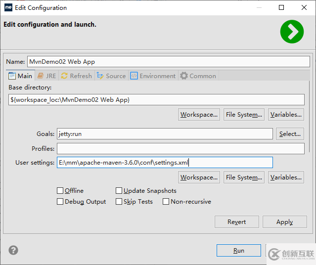Click inside the Profiles input field
Viewport: 316px width, 265px height.
[181, 148]
